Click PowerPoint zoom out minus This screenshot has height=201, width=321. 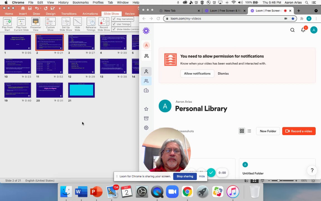point(269,181)
